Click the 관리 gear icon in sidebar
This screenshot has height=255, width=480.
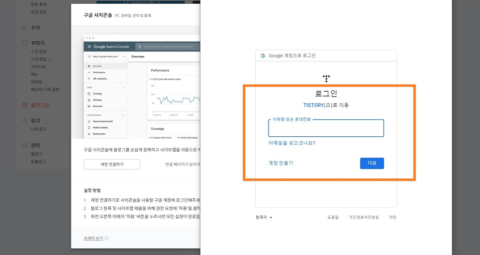(25, 145)
